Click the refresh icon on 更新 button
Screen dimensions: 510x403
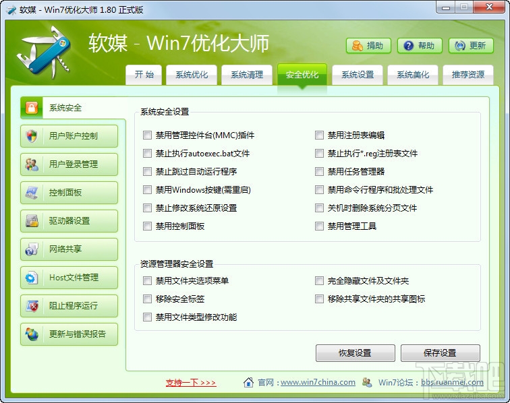coord(459,46)
